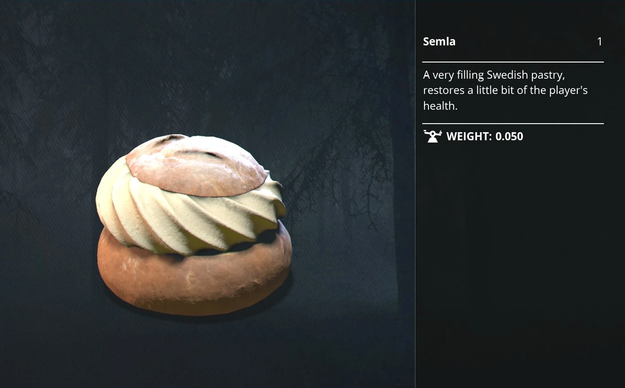The width and height of the screenshot is (625, 388).
Task: Click the divider line above weight row
Action: 513,123
